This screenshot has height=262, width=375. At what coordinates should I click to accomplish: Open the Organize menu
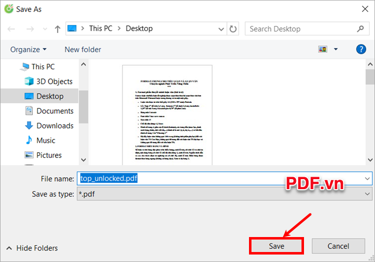28,49
